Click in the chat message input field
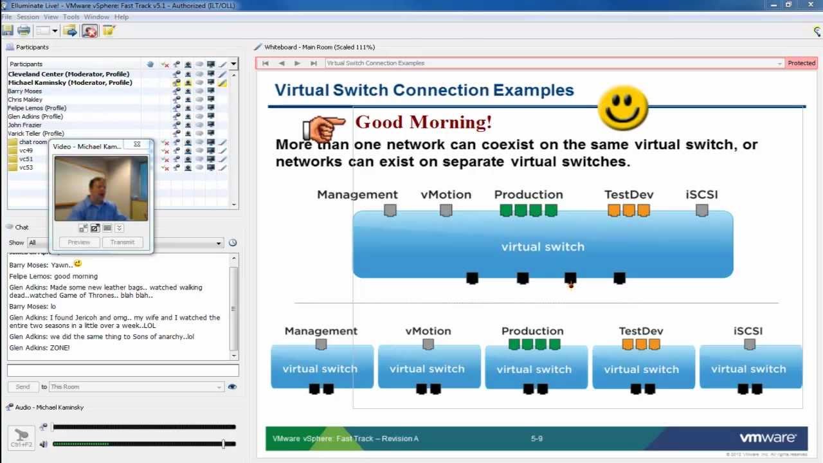 (123, 370)
